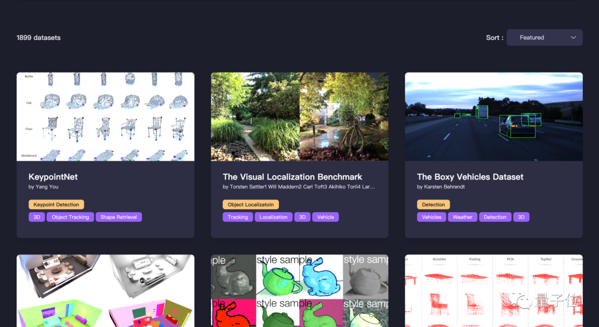Open the KeypointNet title link
The width and height of the screenshot is (599, 327).
pos(53,177)
